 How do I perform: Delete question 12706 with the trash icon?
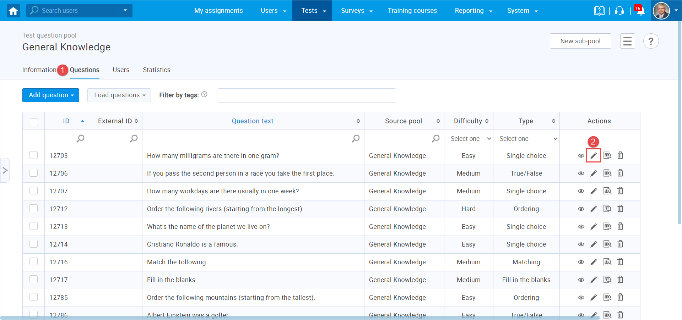[x=621, y=173]
